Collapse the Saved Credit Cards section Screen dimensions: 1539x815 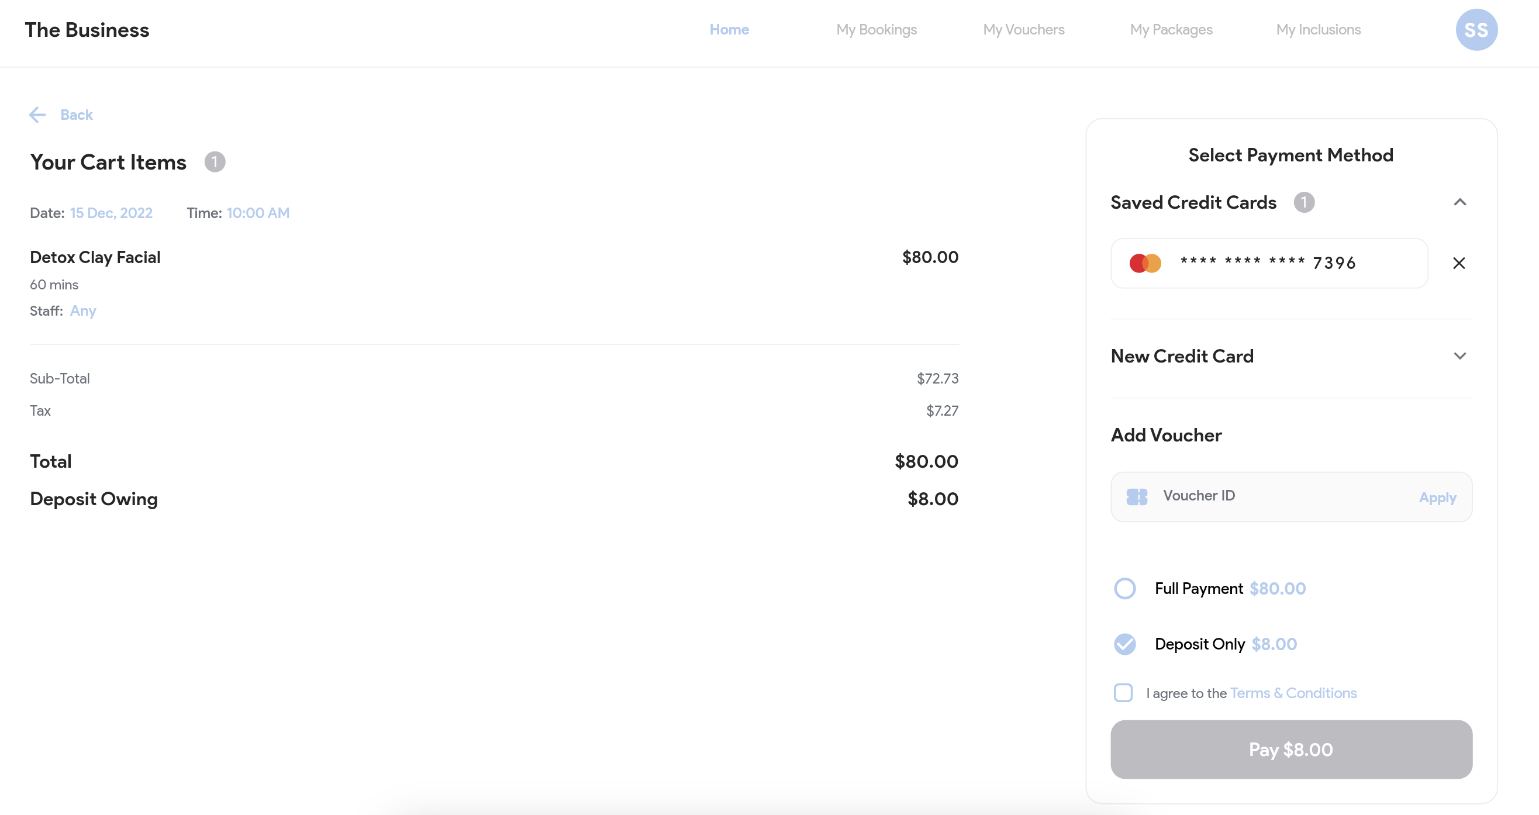1459,202
